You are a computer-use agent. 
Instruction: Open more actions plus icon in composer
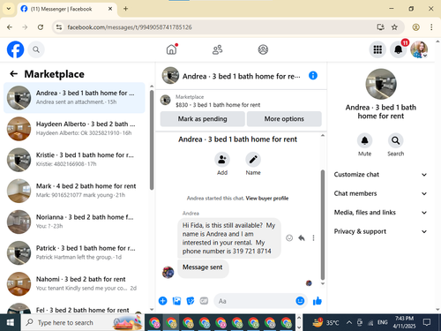[162, 301]
